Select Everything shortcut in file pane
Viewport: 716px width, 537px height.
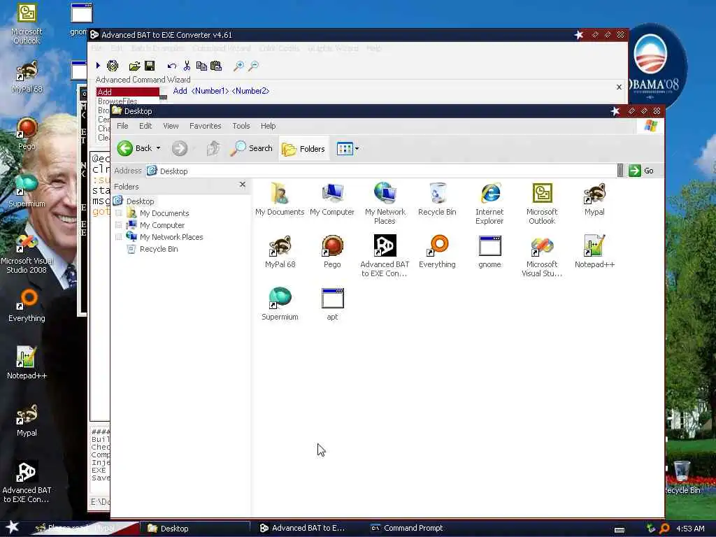click(437, 252)
